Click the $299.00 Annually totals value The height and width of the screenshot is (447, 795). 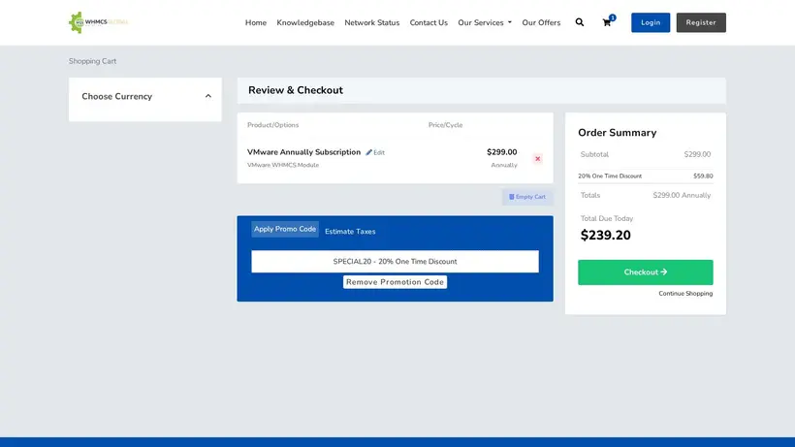pos(682,195)
